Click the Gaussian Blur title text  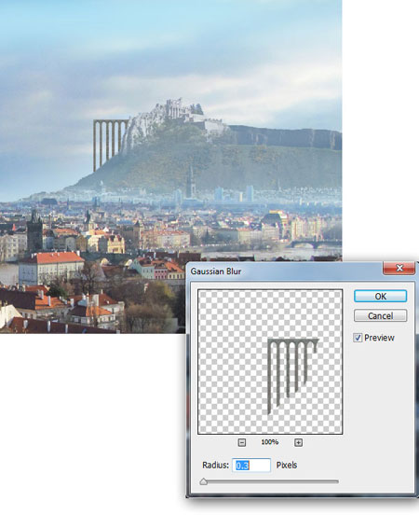(216, 271)
